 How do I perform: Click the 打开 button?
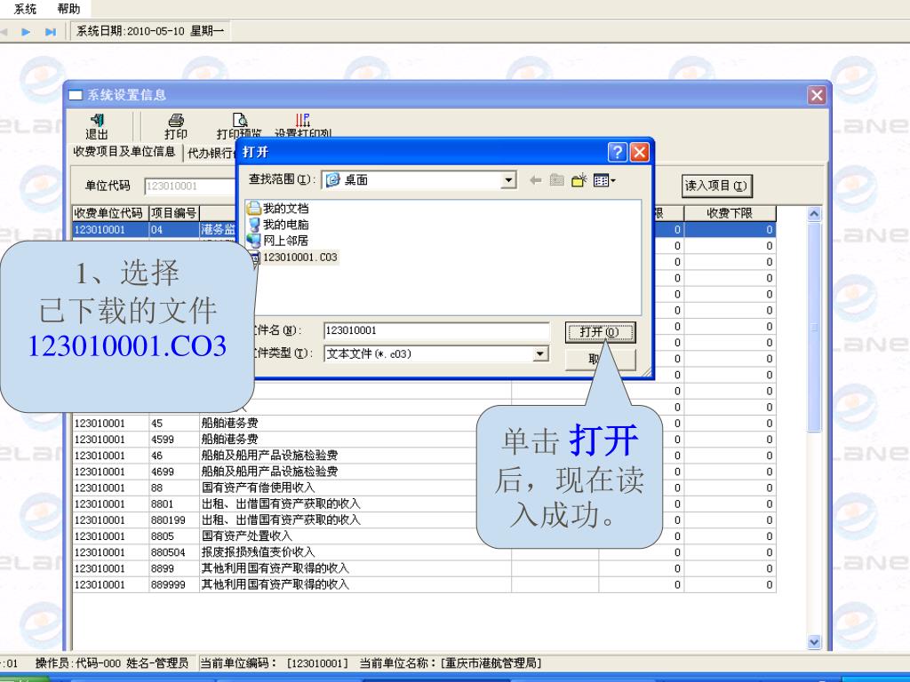point(600,332)
